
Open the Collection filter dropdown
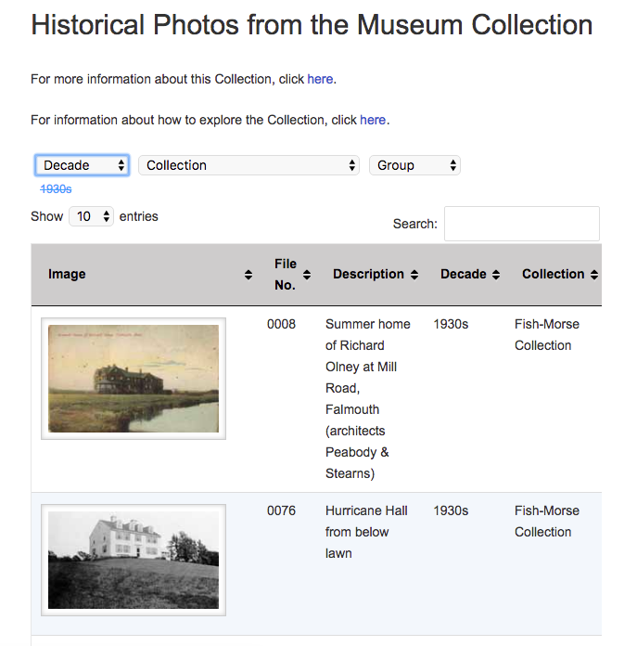tap(248, 165)
